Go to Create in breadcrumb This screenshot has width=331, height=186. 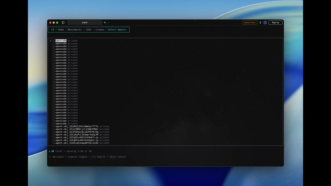point(100,30)
